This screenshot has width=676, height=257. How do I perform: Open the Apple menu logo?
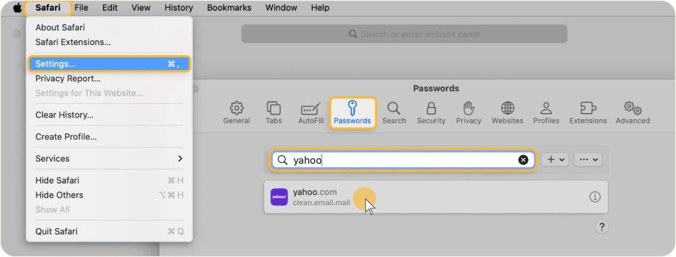click(x=17, y=8)
